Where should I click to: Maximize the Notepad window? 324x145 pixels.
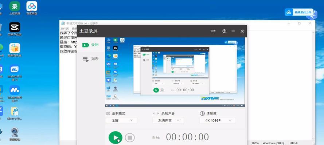coord(299,24)
